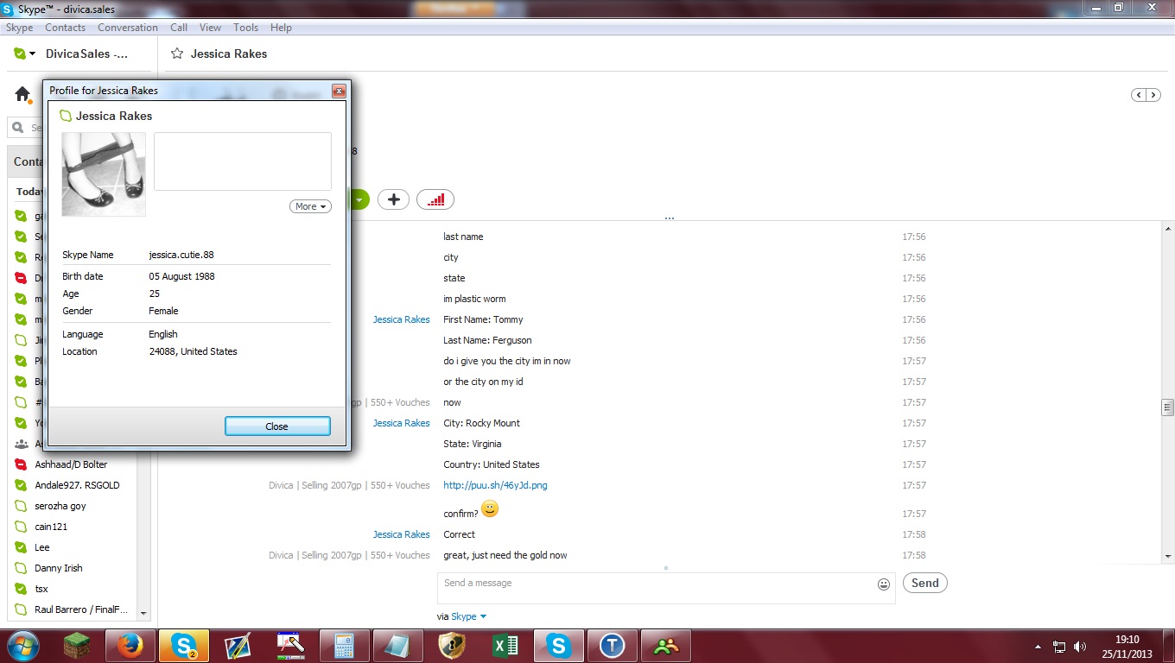This screenshot has height=663, width=1175.
Task: Click the Jessica Rakes status icon in the profile dialog
Action: 66,116
